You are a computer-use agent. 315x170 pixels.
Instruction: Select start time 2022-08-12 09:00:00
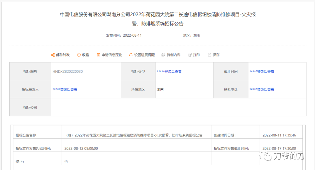pos(81,148)
